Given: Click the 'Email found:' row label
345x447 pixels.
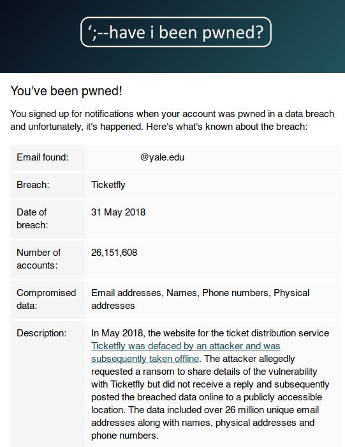Looking at the screenshot, I should [42, 157].
